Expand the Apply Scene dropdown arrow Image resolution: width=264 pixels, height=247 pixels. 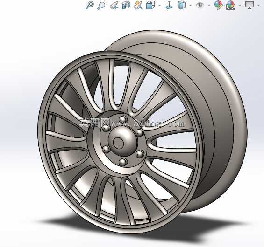point(240,5)
